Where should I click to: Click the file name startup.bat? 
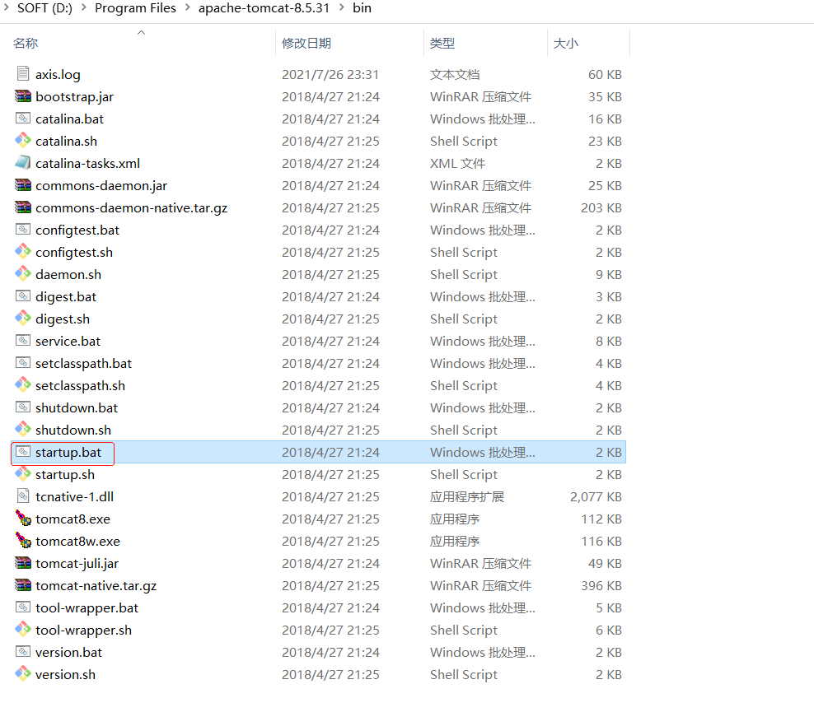pos(68,452)
